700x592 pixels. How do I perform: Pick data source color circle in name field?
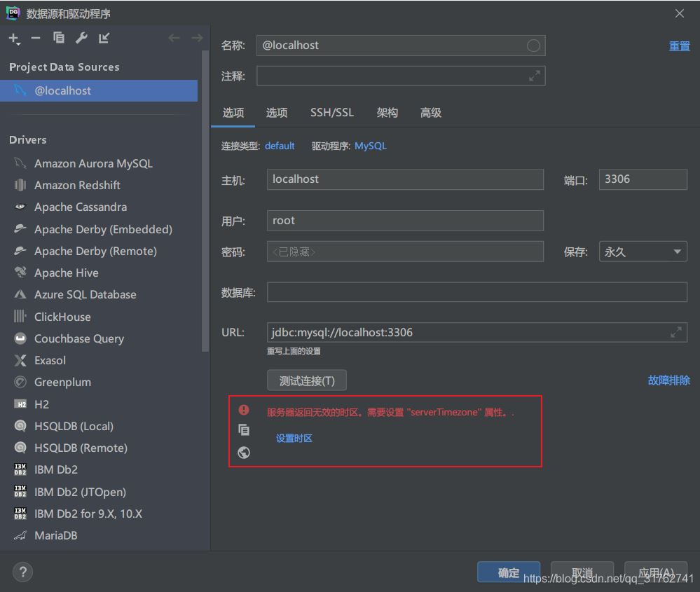tap(533, 46)
